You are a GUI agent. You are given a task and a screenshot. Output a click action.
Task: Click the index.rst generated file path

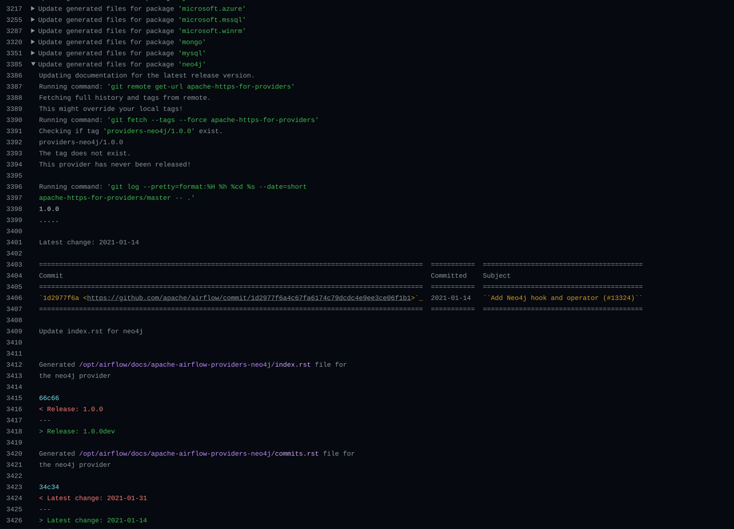tap(195, 365)
